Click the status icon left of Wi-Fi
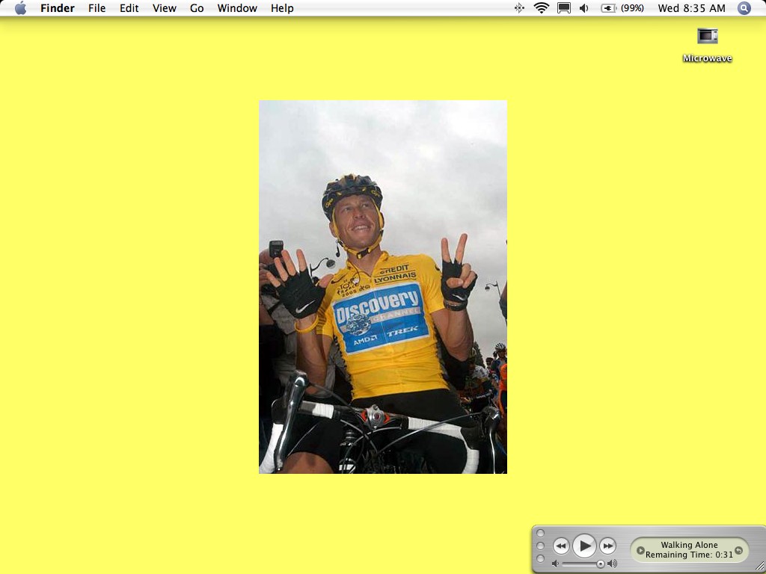This screenshot has height=574, width=766. [519, 7]
